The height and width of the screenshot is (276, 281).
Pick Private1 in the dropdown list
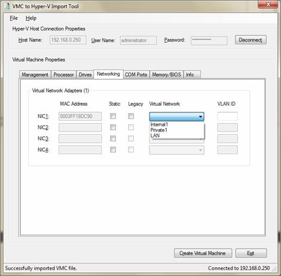158,130
